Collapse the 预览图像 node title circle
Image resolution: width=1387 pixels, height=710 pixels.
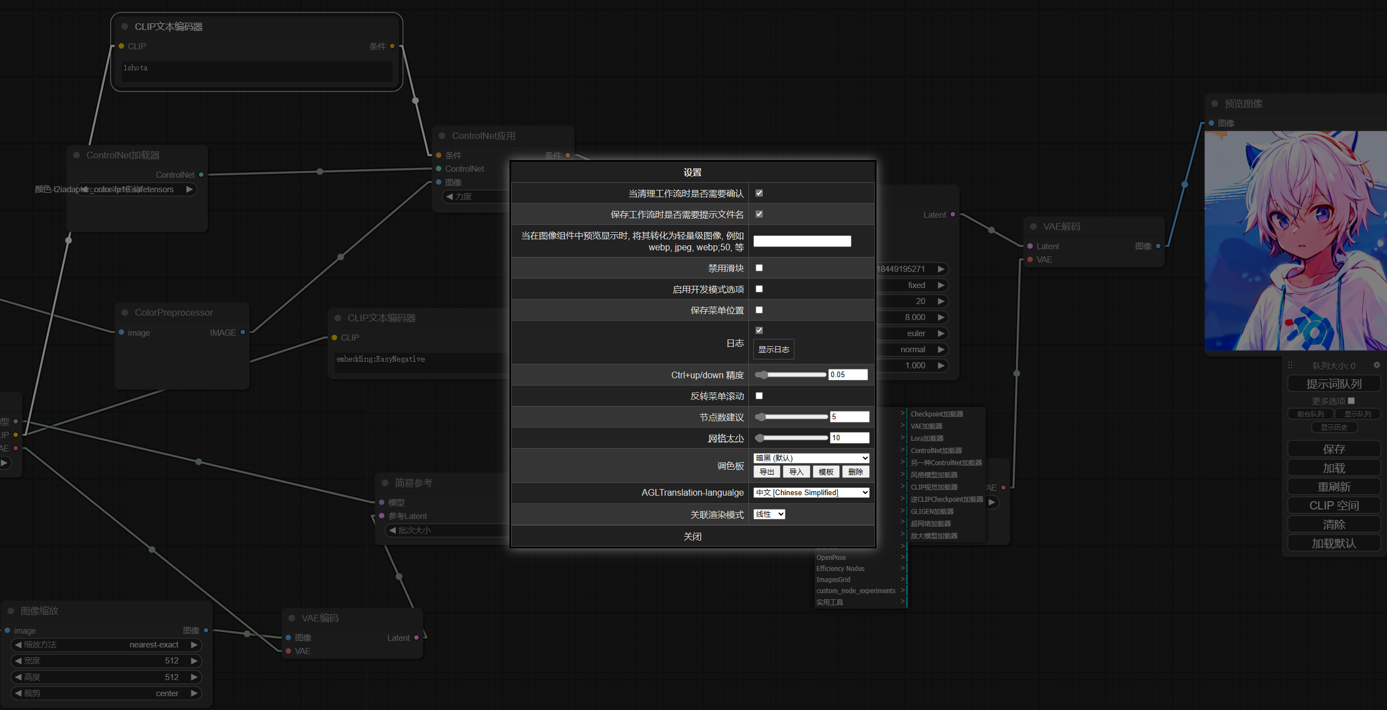[x=1214, y=103]
